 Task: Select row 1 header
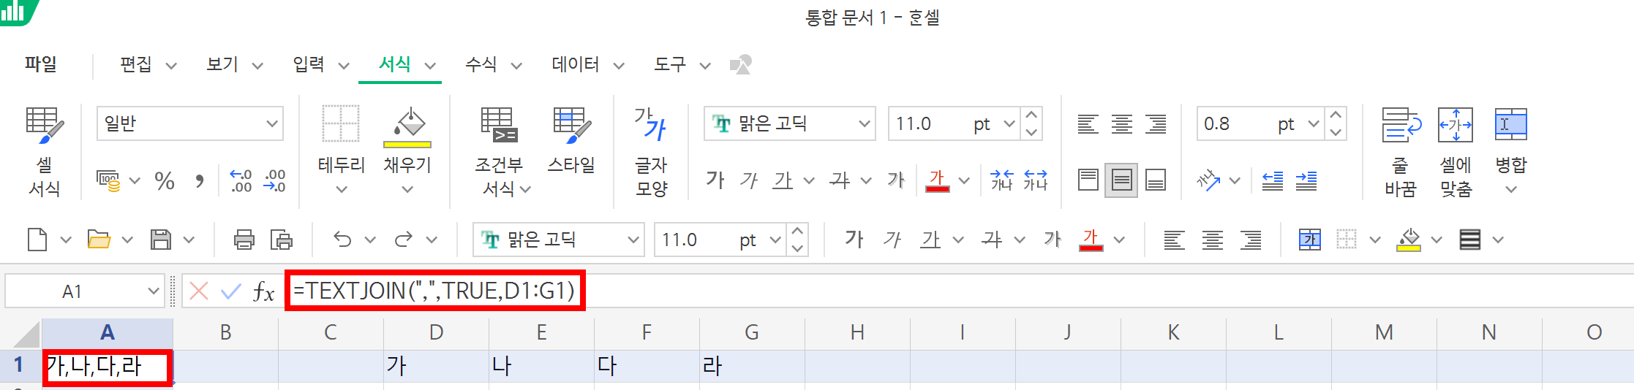click(x=20, y=364)
